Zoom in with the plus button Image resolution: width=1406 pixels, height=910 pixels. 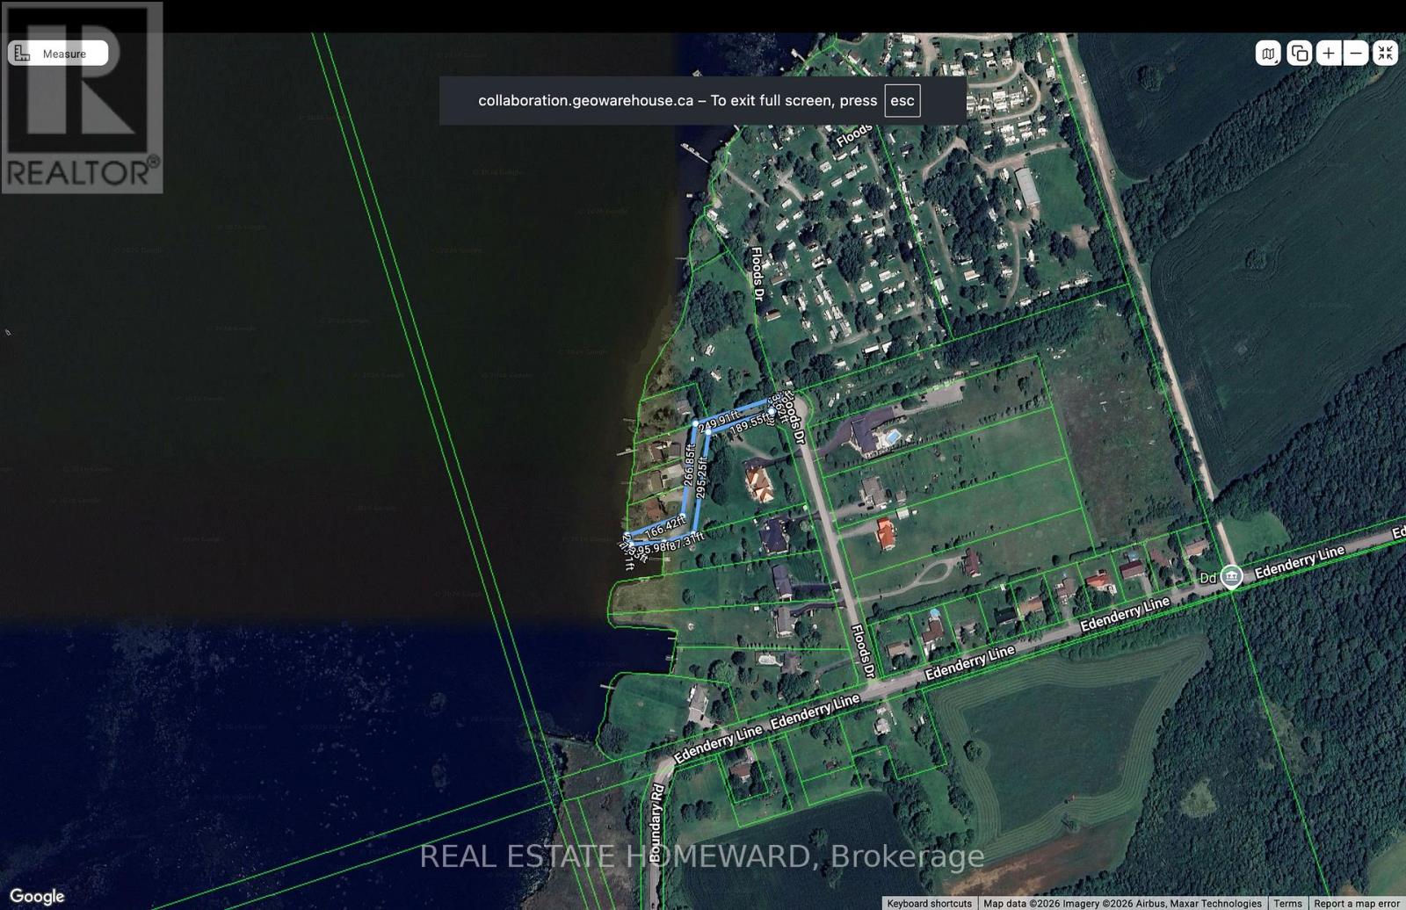1329,54
